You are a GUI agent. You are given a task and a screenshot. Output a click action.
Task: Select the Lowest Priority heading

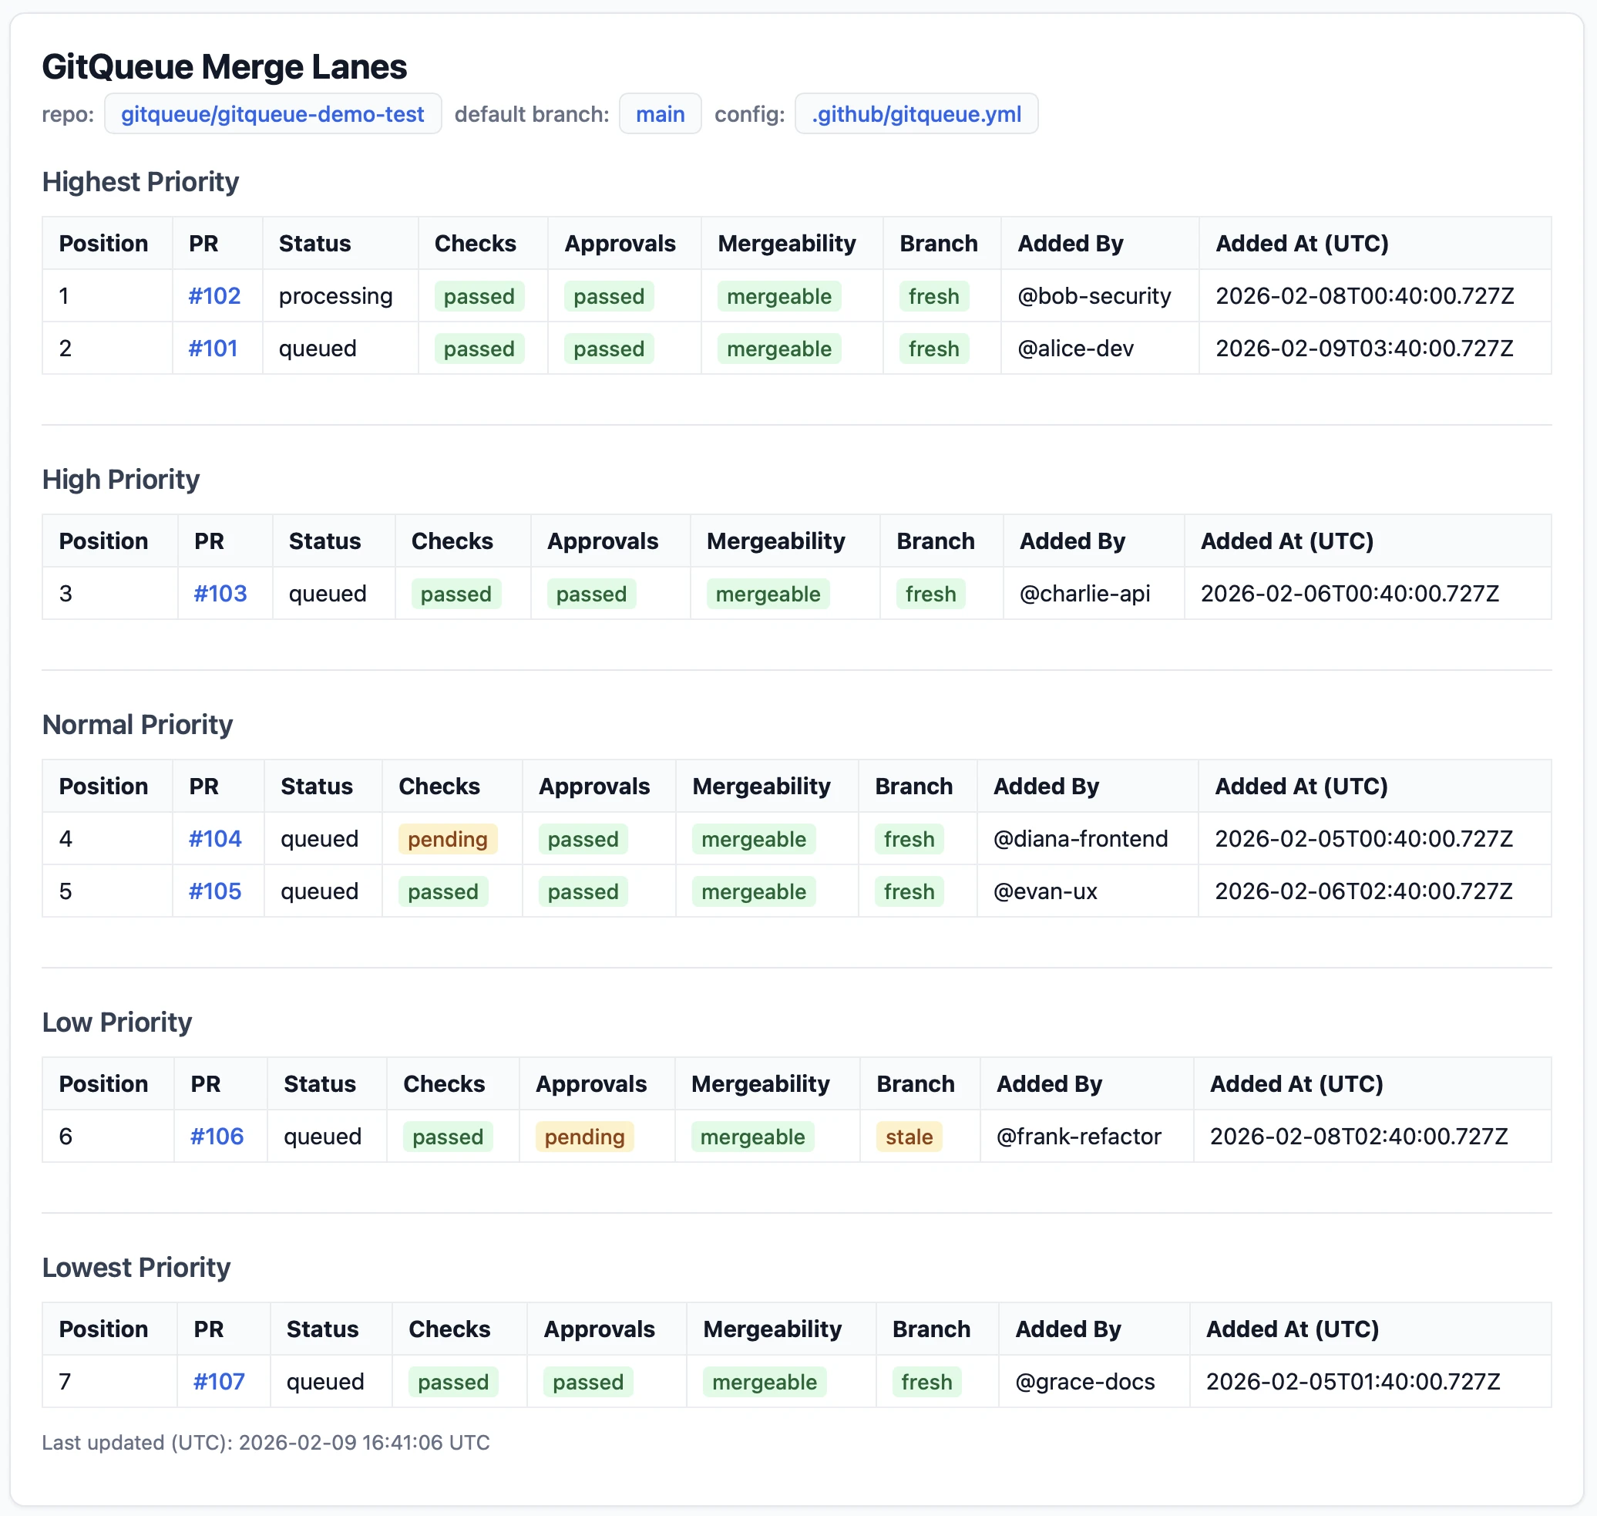136,1268
